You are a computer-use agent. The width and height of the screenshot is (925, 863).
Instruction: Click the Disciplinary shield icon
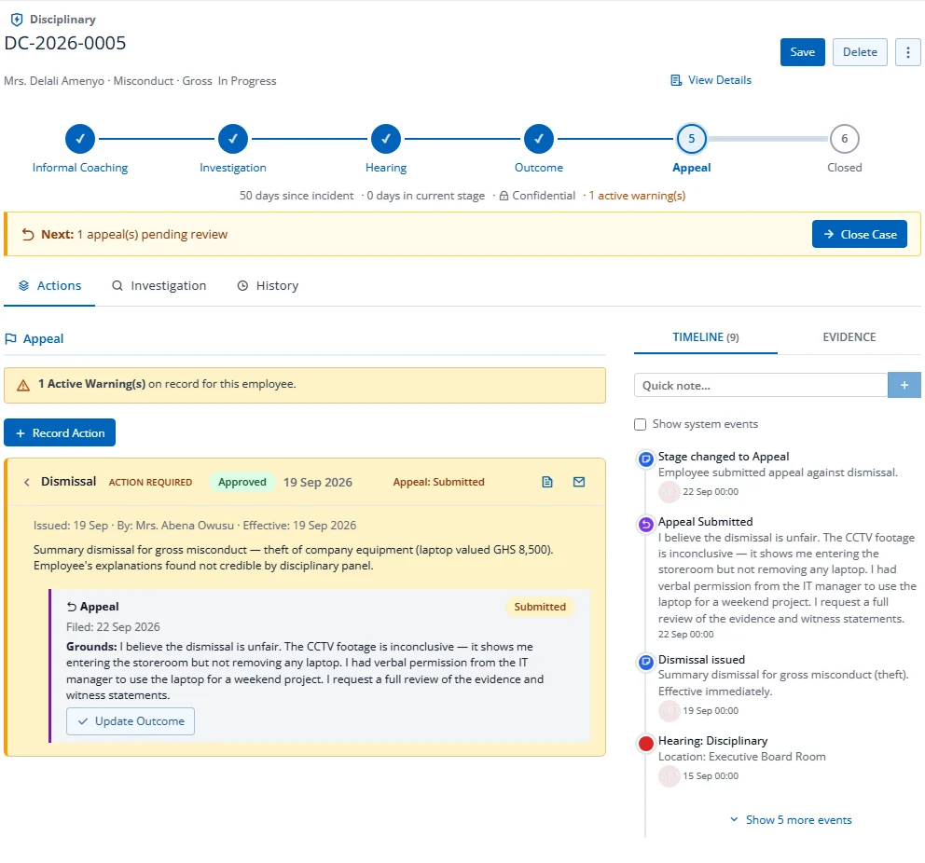(x=17, y=20)
